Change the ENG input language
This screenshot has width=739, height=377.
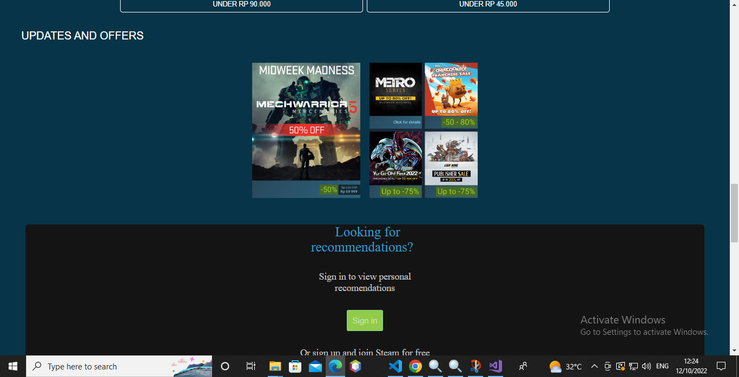click(662, 366)
